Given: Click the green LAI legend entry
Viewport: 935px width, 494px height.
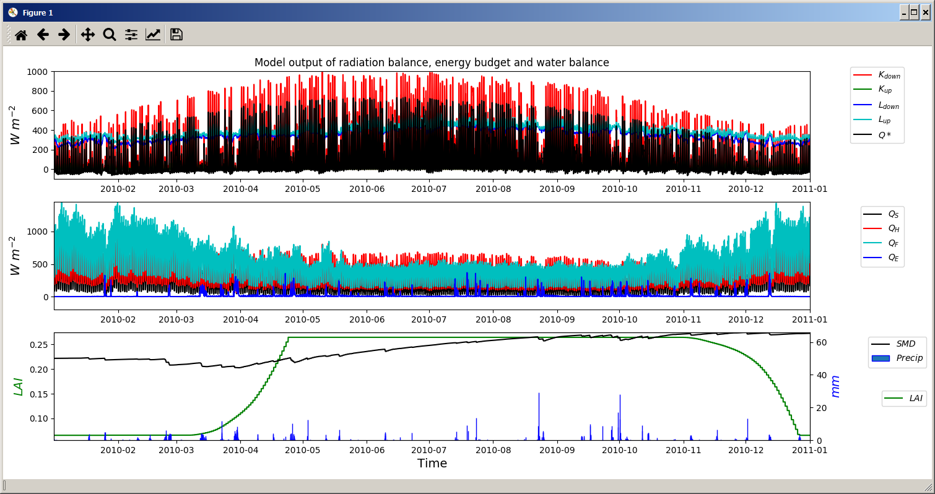Looking at the screenshot, I should [x=904, y=399].
